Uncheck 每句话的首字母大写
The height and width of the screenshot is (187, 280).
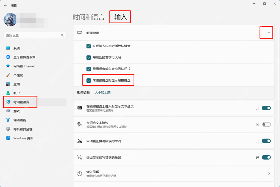[x=88, y=57]
